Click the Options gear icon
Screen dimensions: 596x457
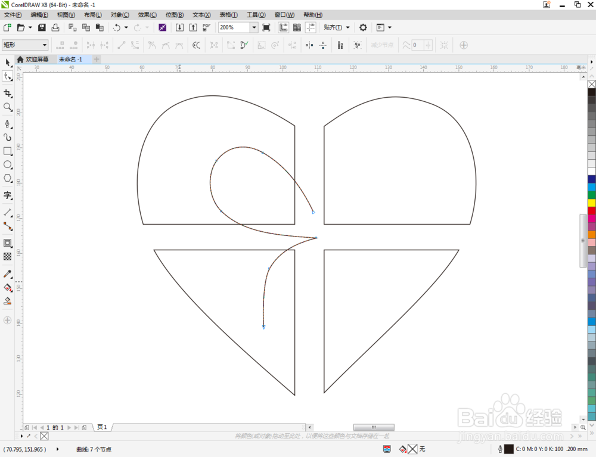pos(363,27)
